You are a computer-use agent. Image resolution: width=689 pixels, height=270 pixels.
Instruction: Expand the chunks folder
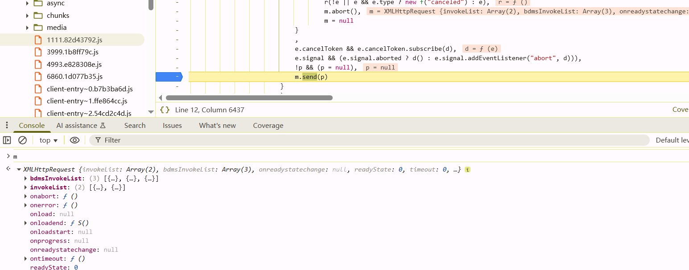[x=27, y=15]
